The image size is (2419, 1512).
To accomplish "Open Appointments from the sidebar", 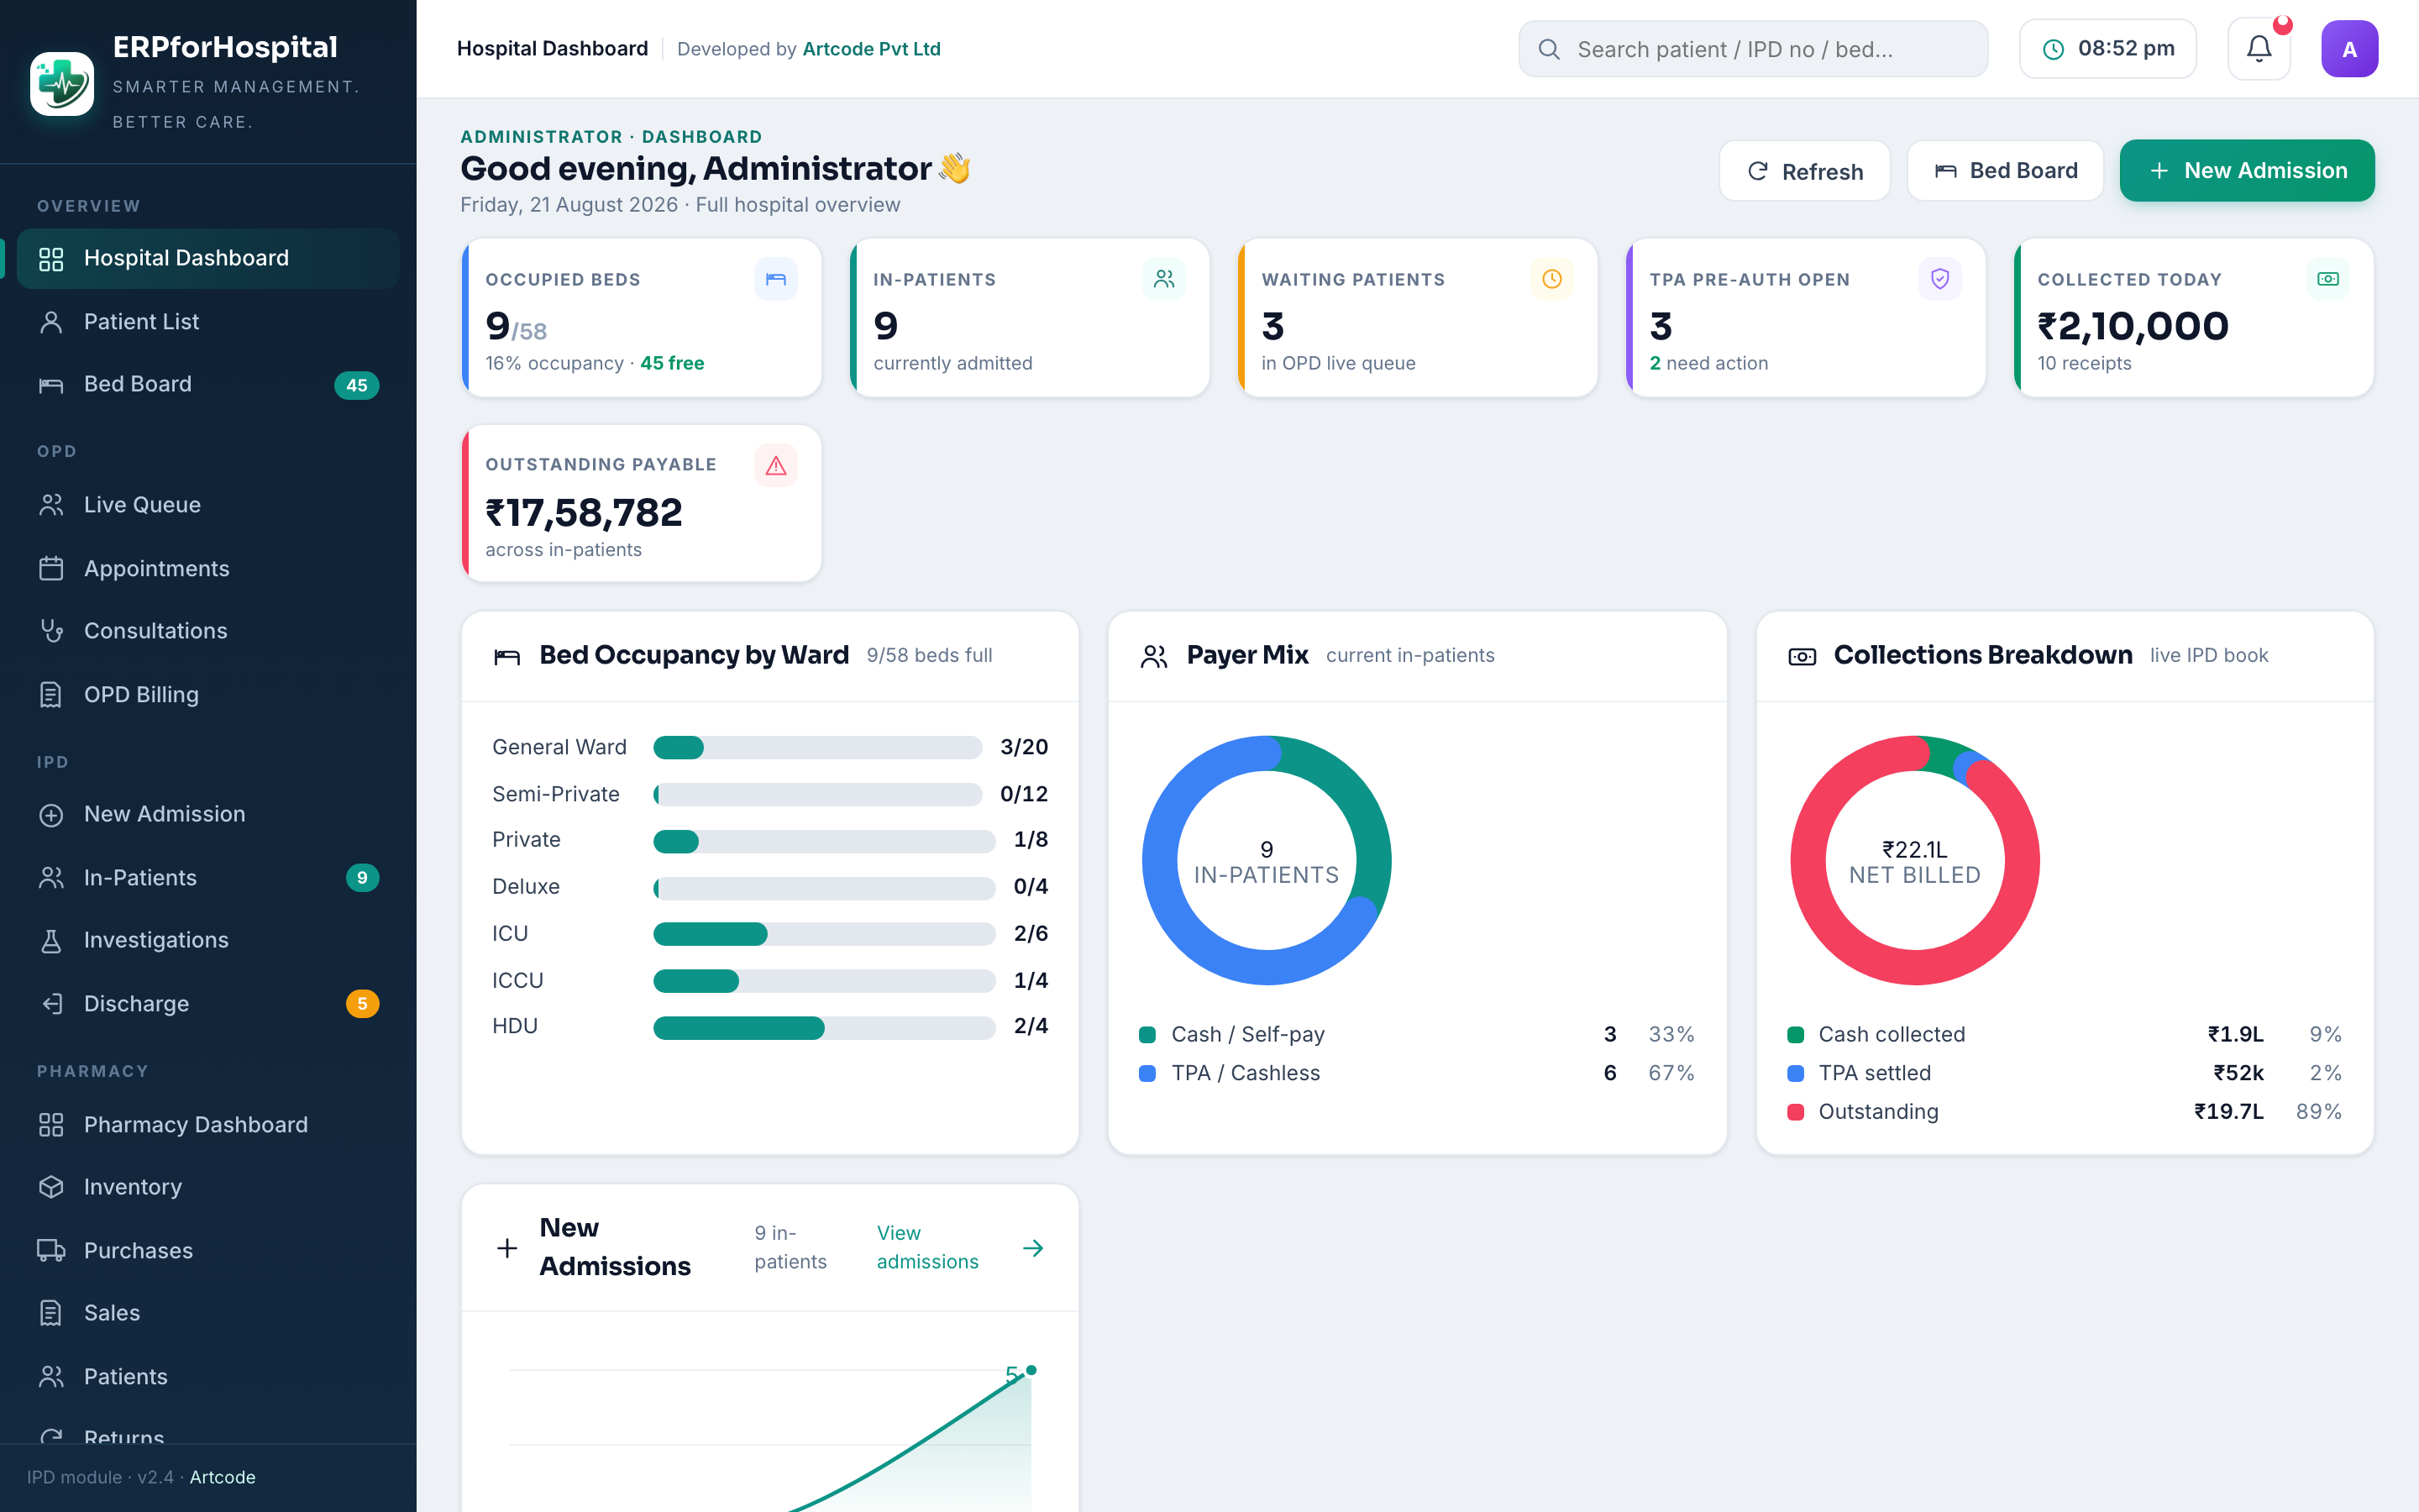I will click(208, 568).
